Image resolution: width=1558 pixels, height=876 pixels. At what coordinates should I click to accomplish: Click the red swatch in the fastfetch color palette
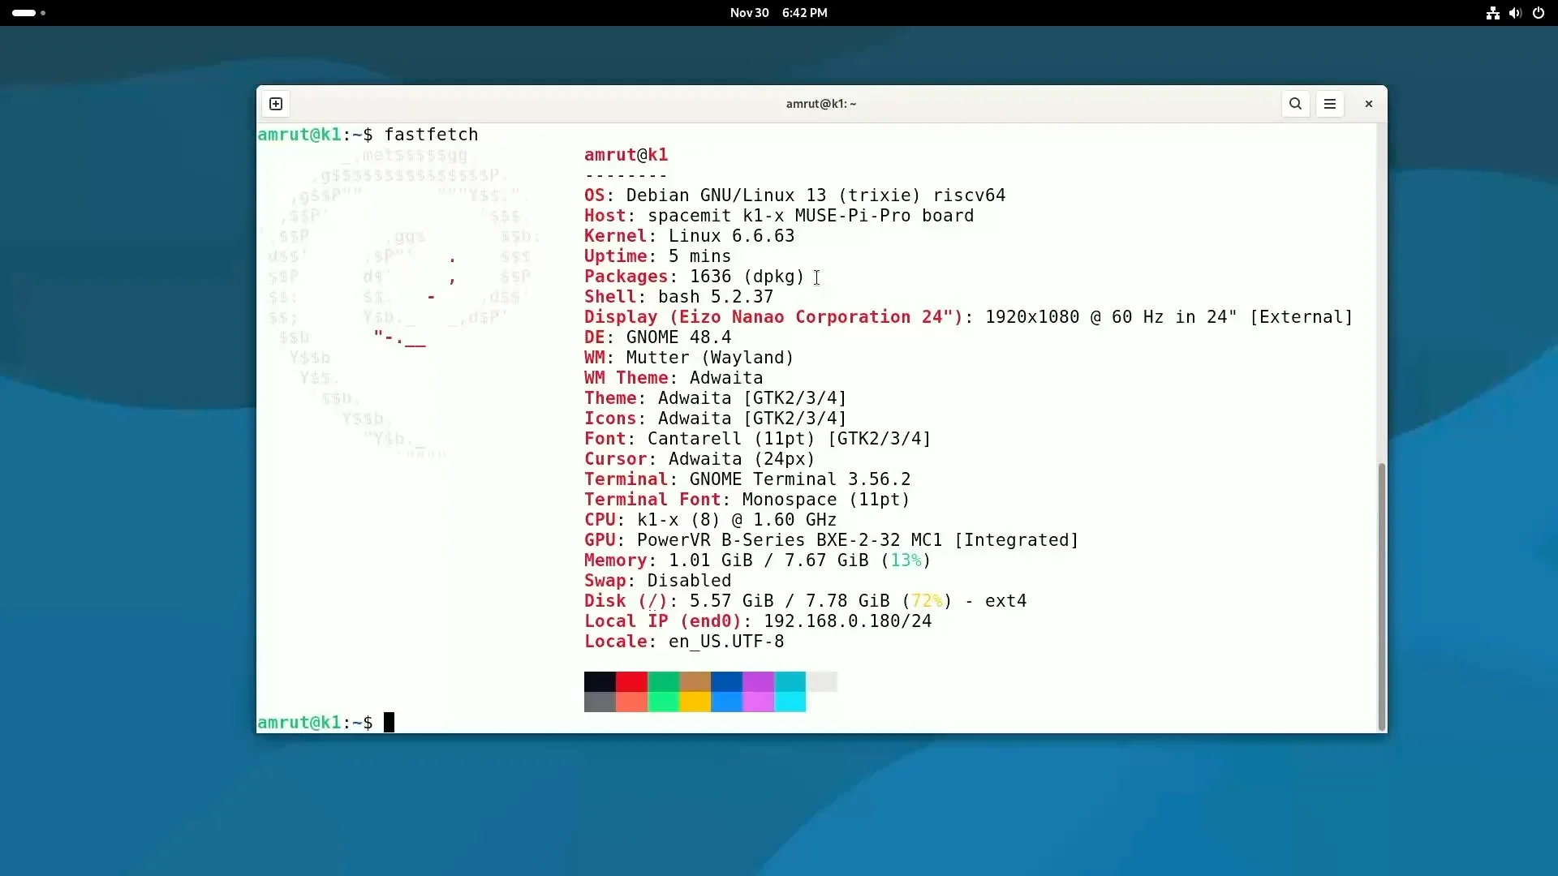click(631, 681)
